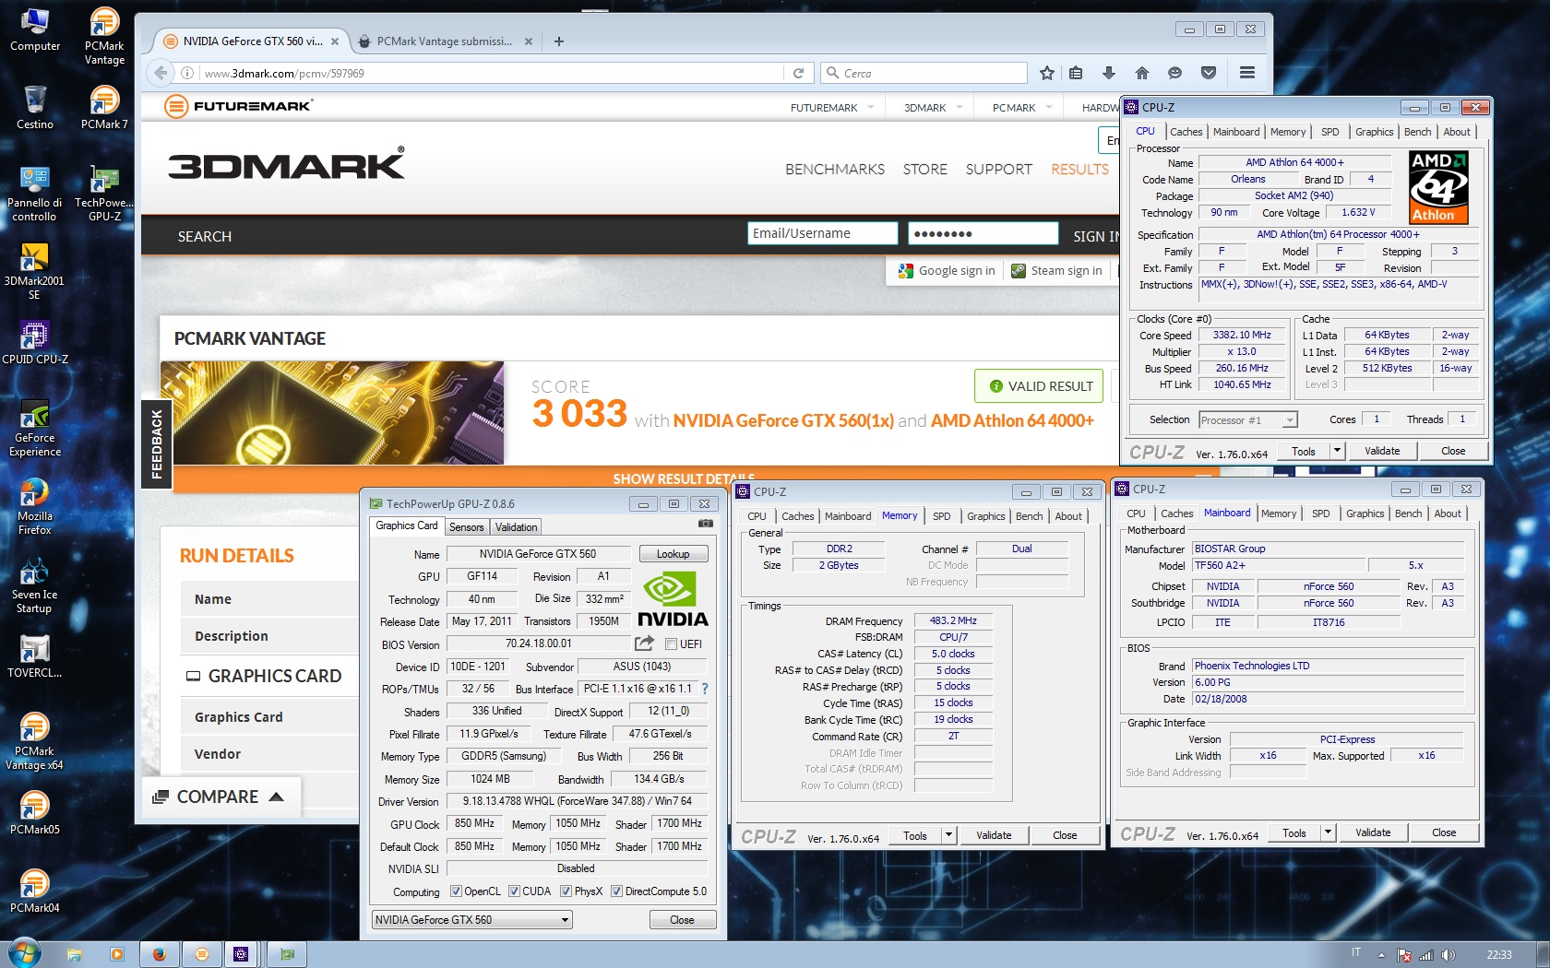
Task: Launch Mozilla Firefox from the desktop
Action: [35, 507]
